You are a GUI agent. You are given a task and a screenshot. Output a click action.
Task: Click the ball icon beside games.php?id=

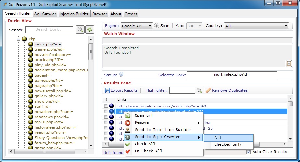[x=31, y=81]
